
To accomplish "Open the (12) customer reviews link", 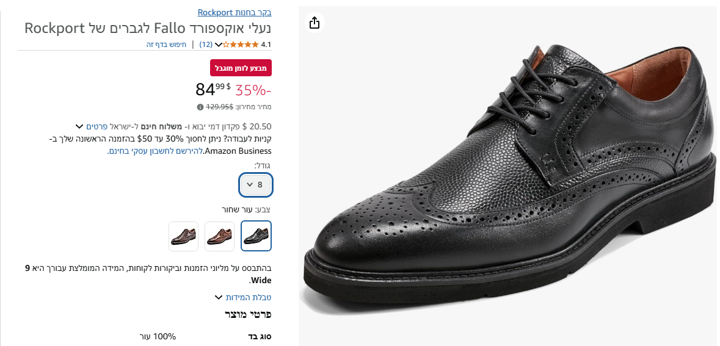I will (x=206, y=45).
